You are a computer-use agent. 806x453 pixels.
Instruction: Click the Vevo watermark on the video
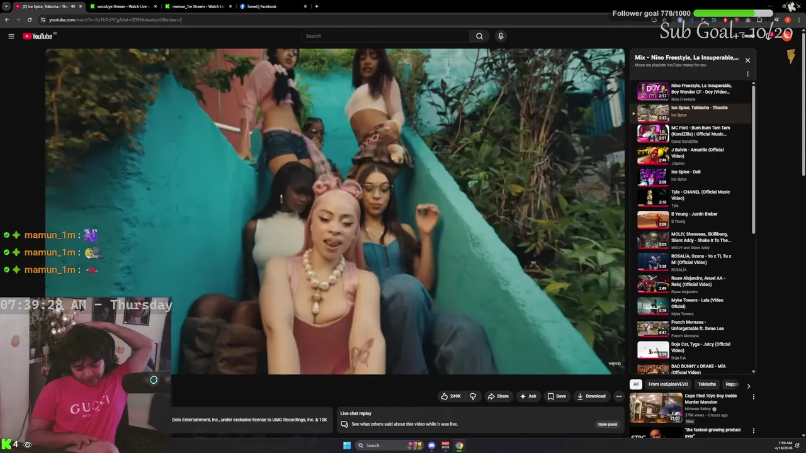coord(615,364)
